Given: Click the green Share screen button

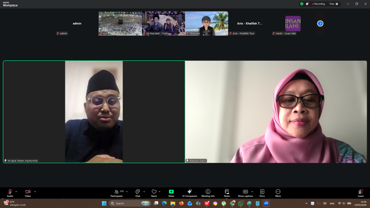Looking at the screenshot, I should click(x=171, y=192).
